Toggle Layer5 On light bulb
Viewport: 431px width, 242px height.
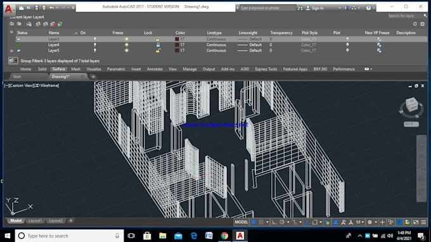(x=95, y=51)
